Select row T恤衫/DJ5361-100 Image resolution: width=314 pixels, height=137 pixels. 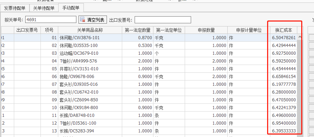[x=149, y=123]
